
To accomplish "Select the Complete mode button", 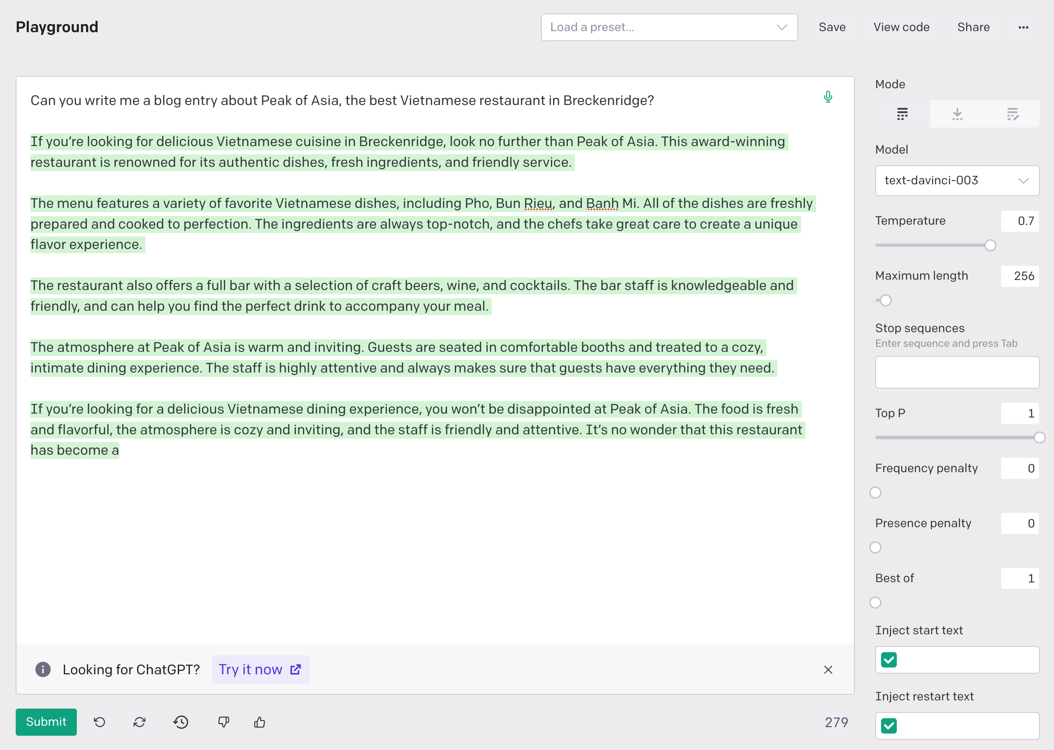I will tap(902, 114).
